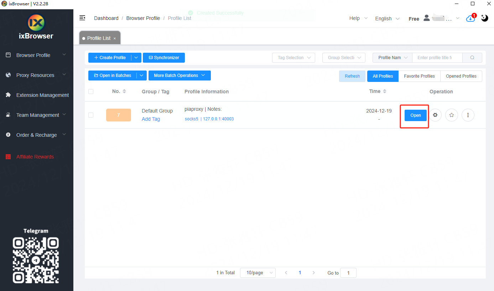This screenshot has width=494, height=291.
Task: Click the search magnifier icon
Action: (x=472, y=58)
